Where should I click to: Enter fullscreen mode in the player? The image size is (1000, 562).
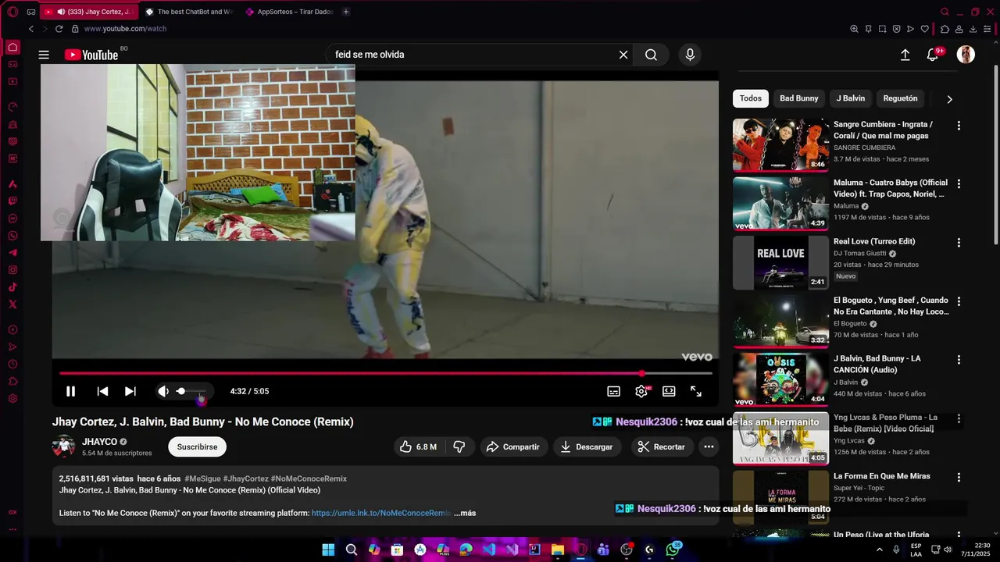pyautogui.click(x=696, y=391)
